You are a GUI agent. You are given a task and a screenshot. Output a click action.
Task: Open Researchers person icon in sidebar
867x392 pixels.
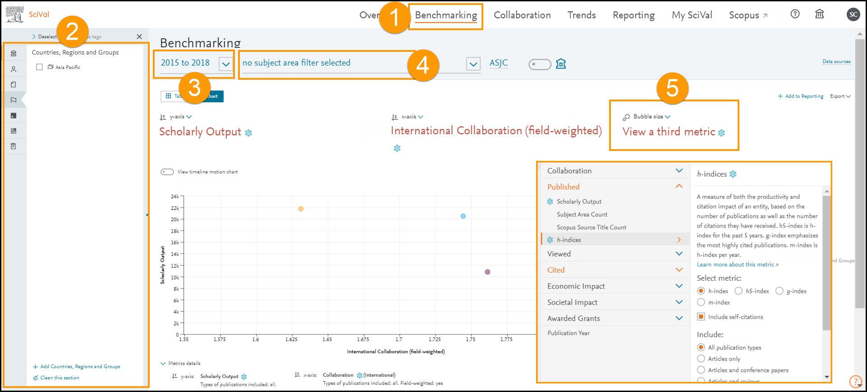tap(14, 69)
